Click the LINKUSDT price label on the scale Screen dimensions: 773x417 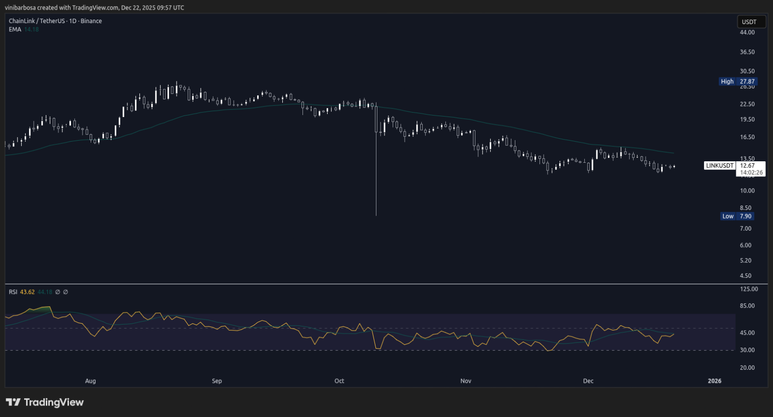(719, 165)
